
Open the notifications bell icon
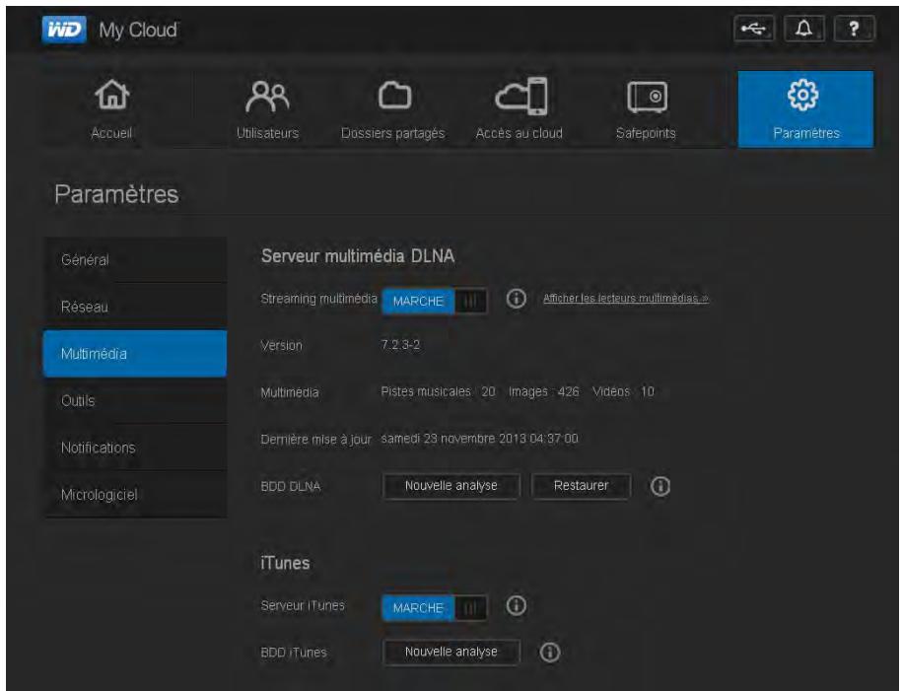coord(803,29)
